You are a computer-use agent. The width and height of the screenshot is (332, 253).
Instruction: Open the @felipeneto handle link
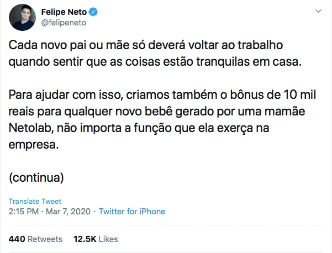point(64,23)
